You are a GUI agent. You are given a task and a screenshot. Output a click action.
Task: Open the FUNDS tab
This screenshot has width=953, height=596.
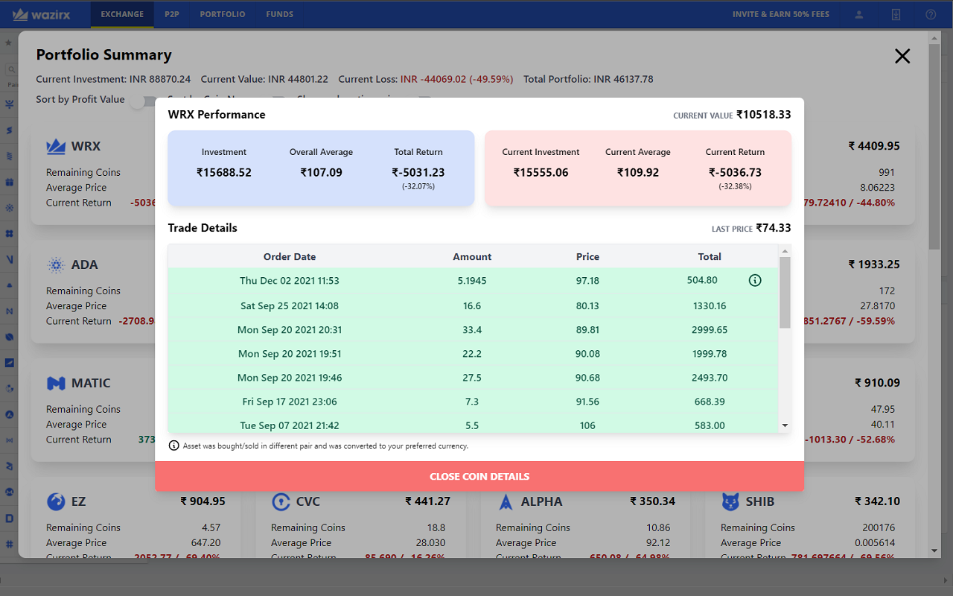pyautogui.click(x=279, y=14)
